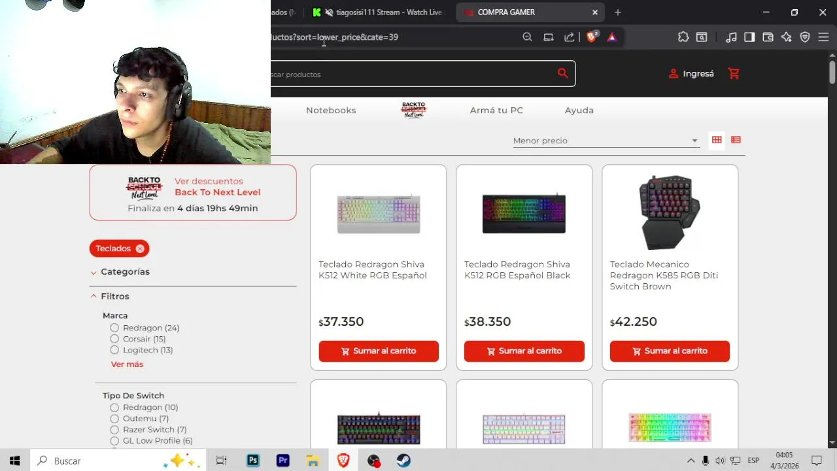Collapse the Filtros section
This screenshot has height=471, width=837.
point(110,296)
